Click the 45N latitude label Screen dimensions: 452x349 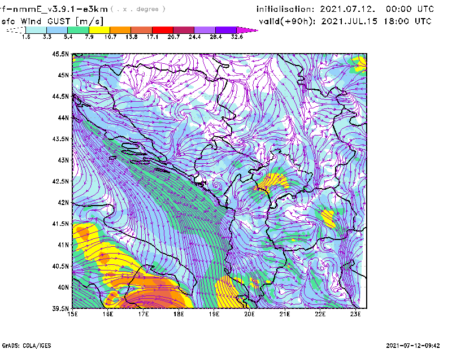click(63, 75)
